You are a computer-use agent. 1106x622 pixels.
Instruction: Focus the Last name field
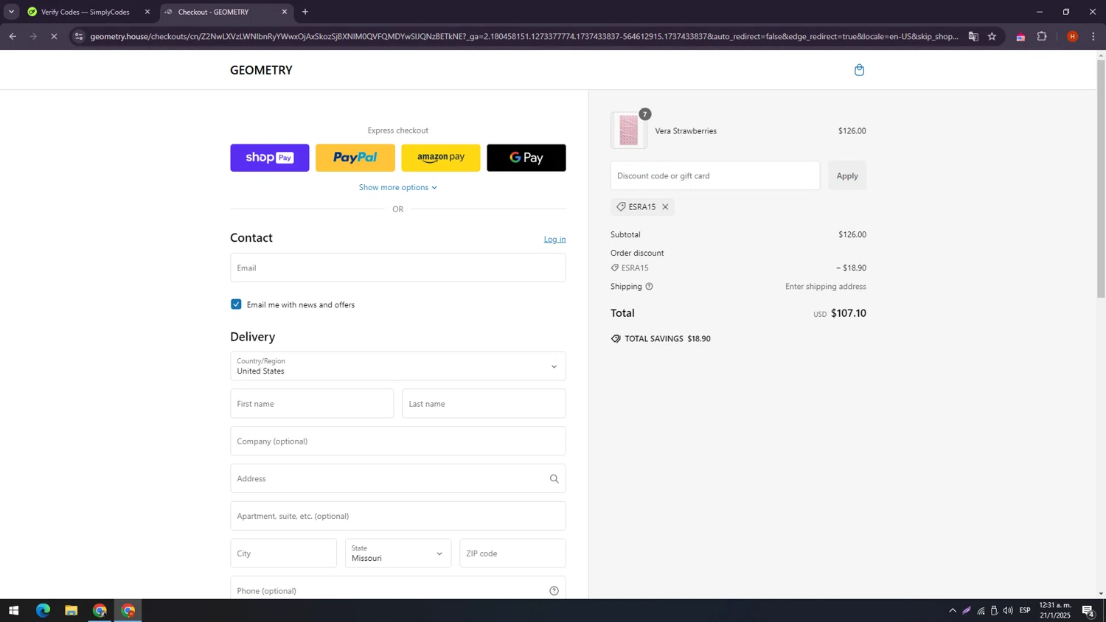tap(484, 404)
